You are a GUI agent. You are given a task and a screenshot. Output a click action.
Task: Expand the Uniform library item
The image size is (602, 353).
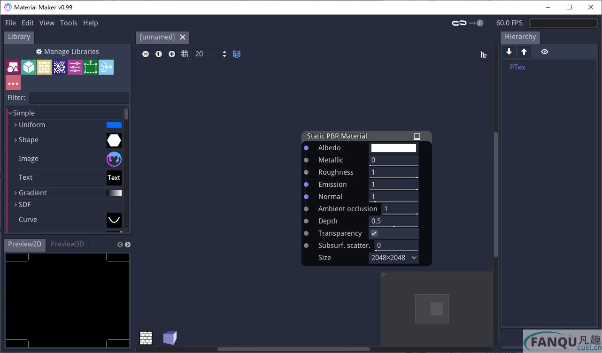click(16, 125)
